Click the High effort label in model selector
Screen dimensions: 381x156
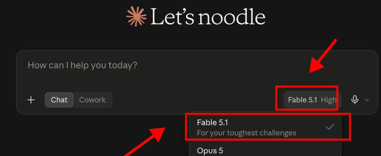click(x=329, y=100)
